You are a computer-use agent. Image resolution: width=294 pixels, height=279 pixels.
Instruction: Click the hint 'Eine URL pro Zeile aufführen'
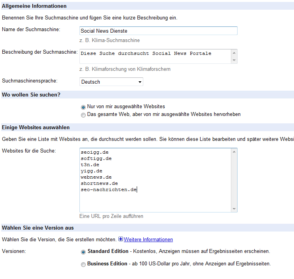pos(111,216)
